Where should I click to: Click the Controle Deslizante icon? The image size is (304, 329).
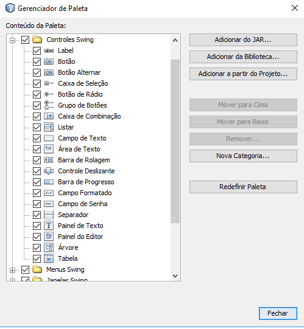coord(49,171)
